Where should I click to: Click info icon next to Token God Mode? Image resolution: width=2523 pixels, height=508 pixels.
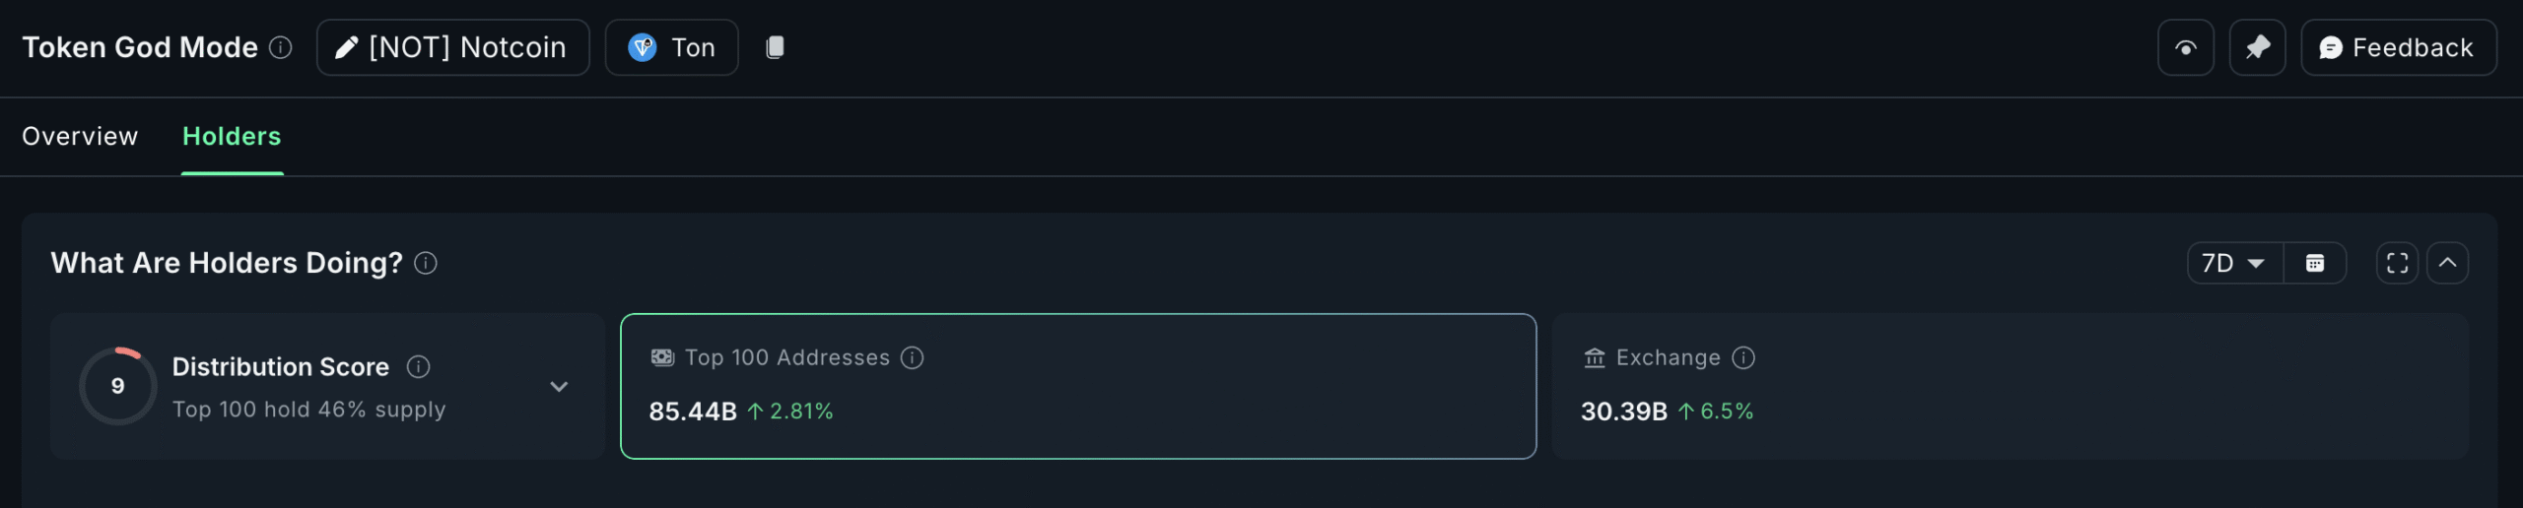pos(281,47)
